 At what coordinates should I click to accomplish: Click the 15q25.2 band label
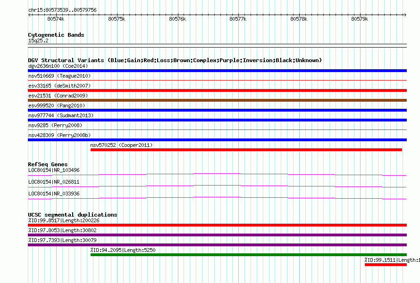38,40
